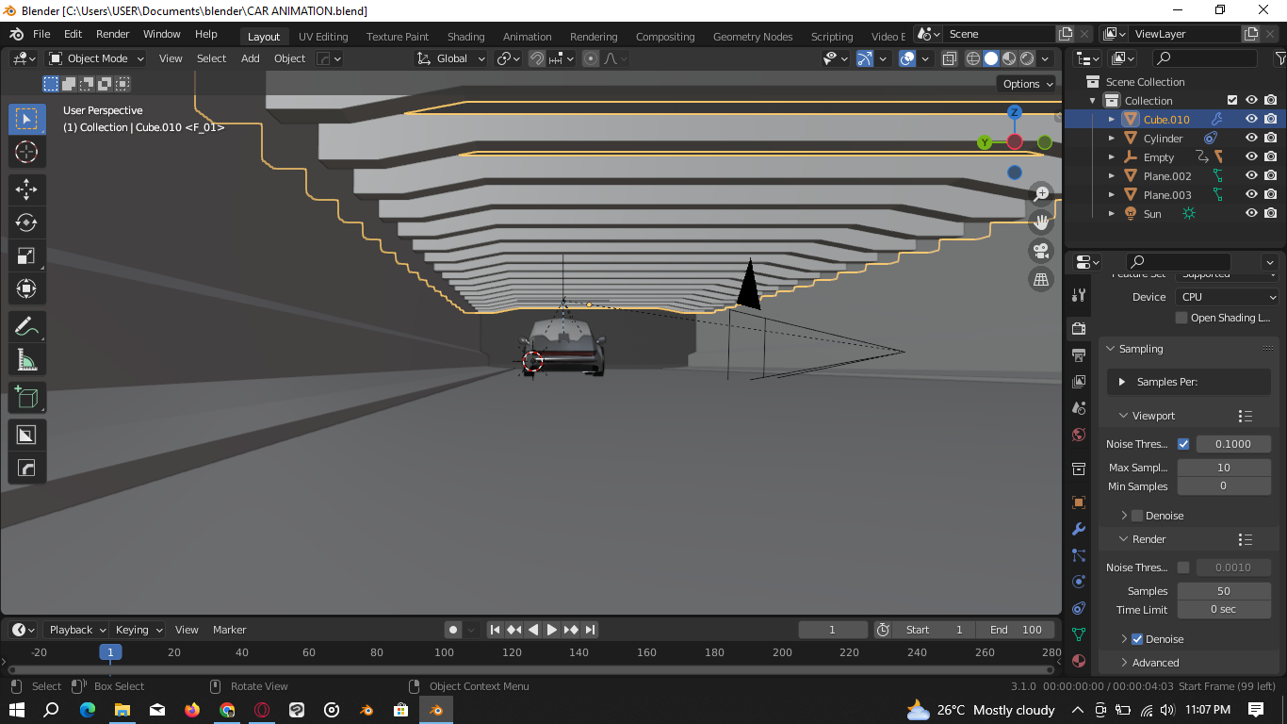This screenshot has height=724, width=1287.
Task: Enable Open Shading Language checkbox
Action: coord(1181,318)
